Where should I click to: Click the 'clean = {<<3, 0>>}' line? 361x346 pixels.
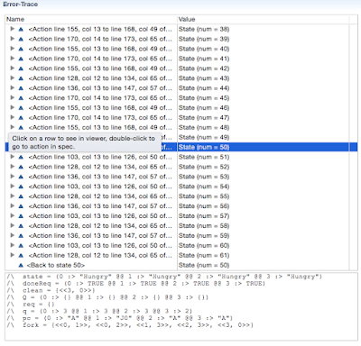[51, 290]
